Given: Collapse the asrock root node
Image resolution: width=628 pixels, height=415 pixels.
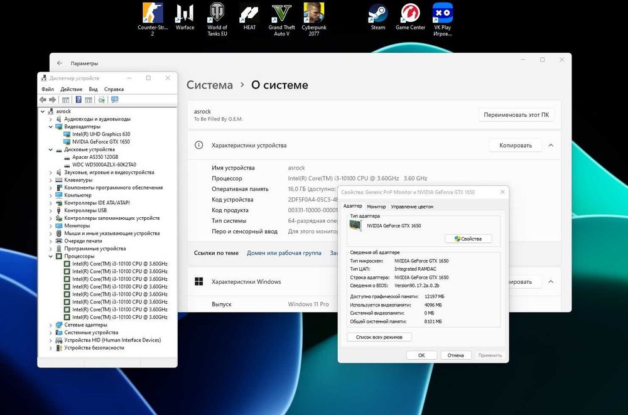Looking at the screenshot, I should [x=43, y=111].
